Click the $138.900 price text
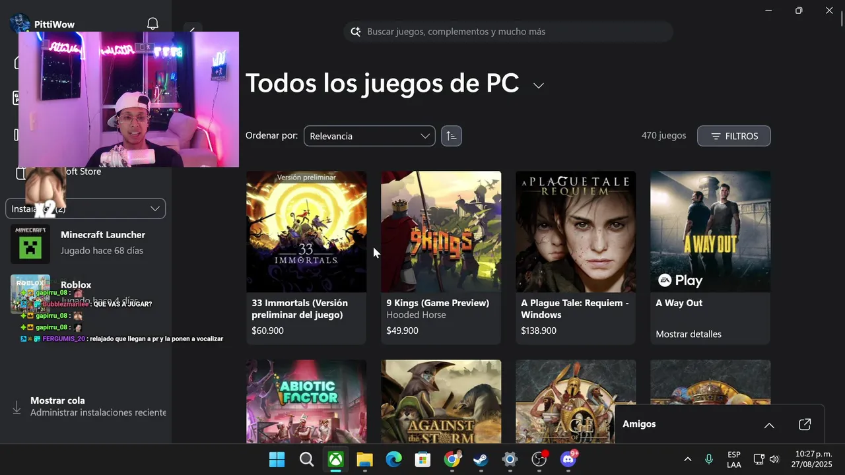This screenshot has height=475, width=845. 539,331
